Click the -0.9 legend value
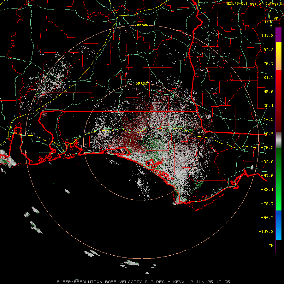This screenshot has height=284, width=284. tap(269, 134)
